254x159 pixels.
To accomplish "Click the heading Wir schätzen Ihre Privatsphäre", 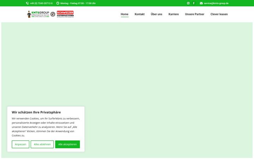I will pos(36,112).
